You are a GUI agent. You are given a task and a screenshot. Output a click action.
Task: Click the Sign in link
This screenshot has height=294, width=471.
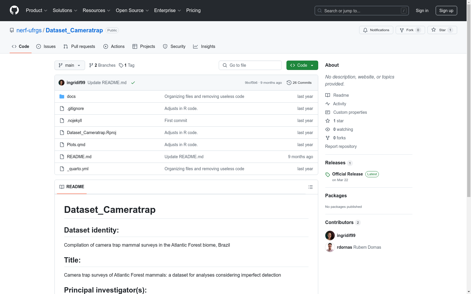[422, 11]
